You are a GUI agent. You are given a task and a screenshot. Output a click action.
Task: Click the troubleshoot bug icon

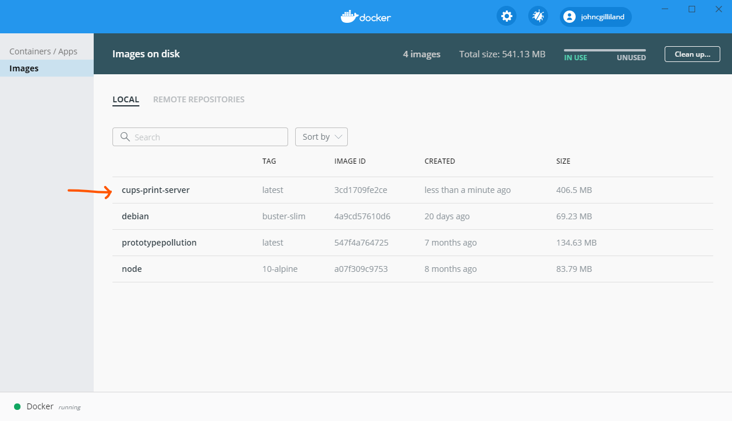pos(538,16)
